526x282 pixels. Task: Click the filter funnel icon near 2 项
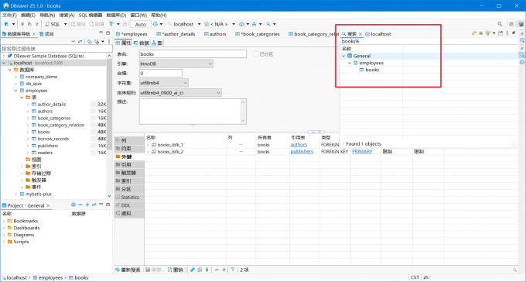pos(233,270)
